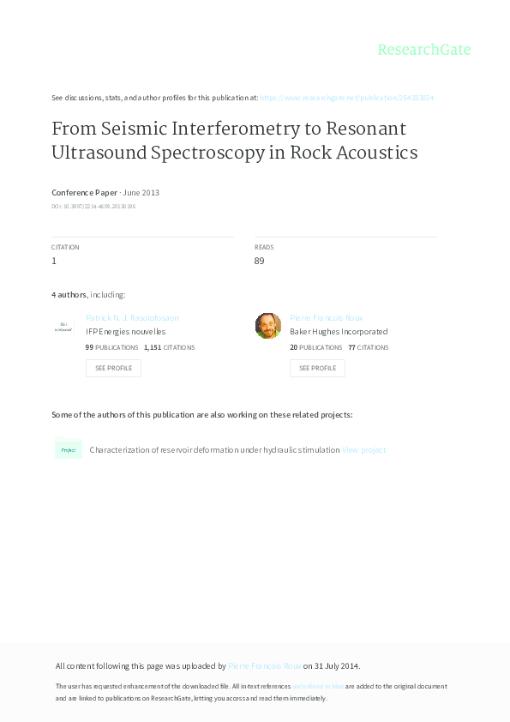Click the hydraulic stimulation project title
This screenshot has width=510, height=722.
(213, 449)
